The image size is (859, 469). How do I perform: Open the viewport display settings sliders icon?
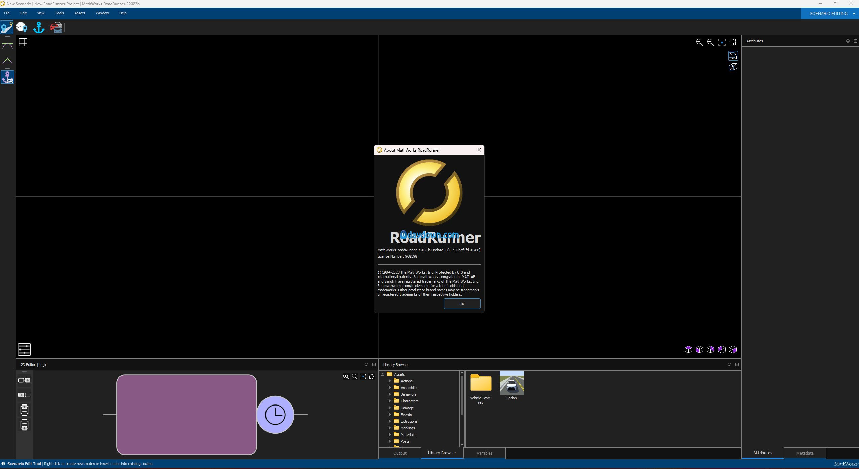24,349
